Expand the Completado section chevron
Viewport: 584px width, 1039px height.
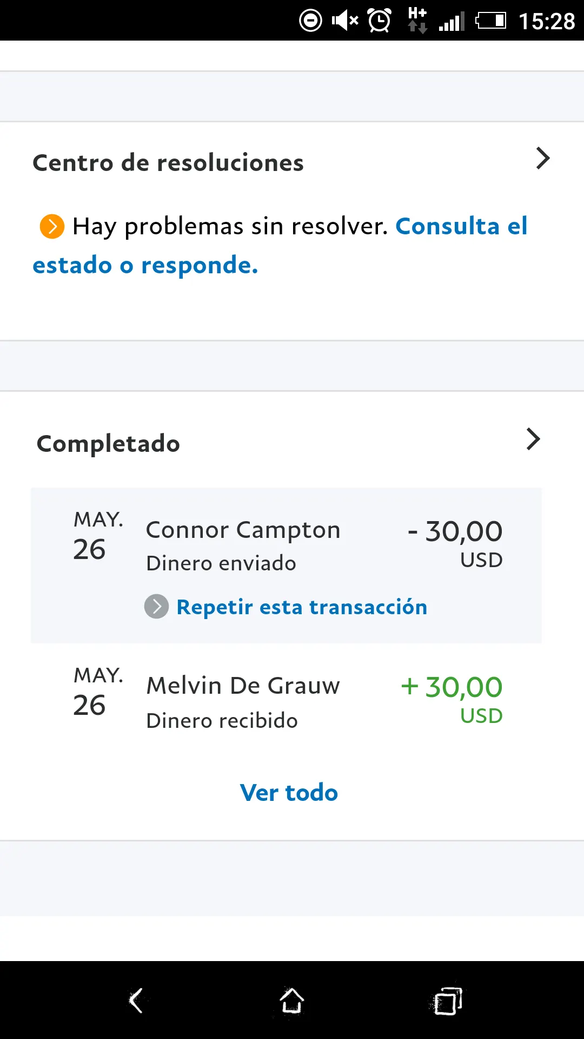click(533, 439)
